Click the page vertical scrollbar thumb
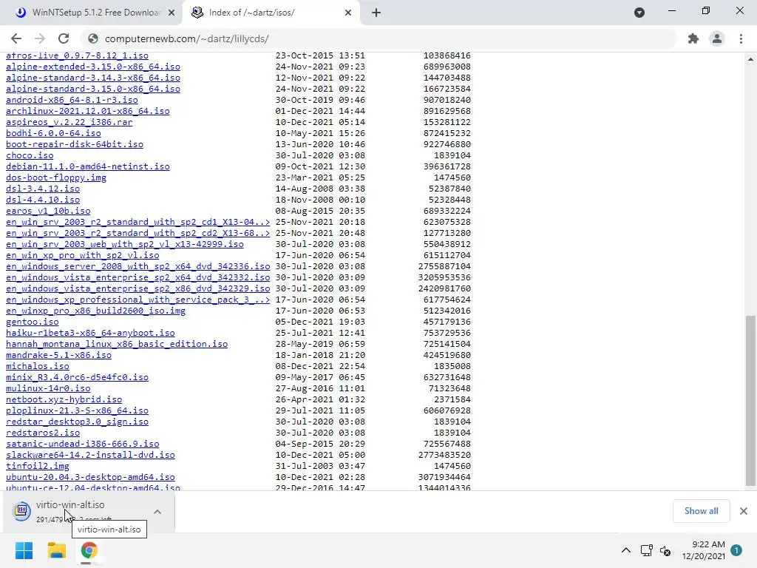 pyautogui.click(x=750, y=400)
